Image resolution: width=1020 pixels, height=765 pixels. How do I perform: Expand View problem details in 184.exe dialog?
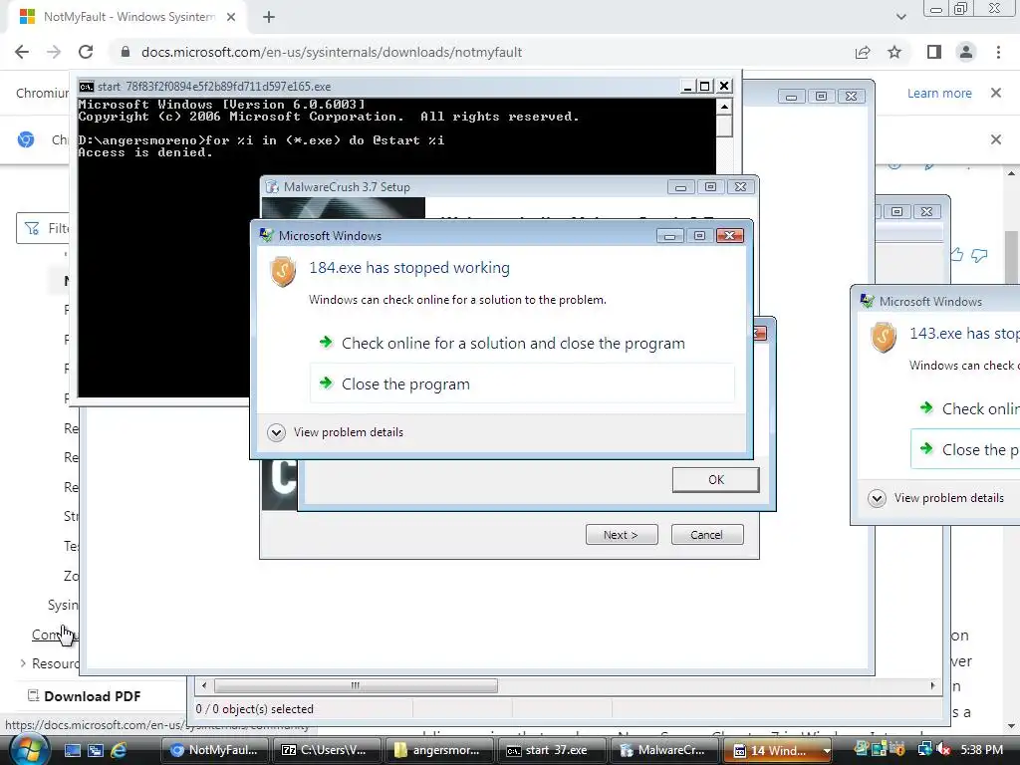click(336, 432)
